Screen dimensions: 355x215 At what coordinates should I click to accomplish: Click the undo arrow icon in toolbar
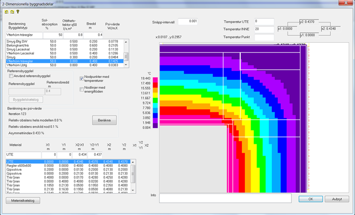click(x=6, y=12)
